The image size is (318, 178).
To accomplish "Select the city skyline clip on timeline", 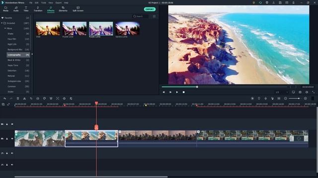I will tap(158, 138).
